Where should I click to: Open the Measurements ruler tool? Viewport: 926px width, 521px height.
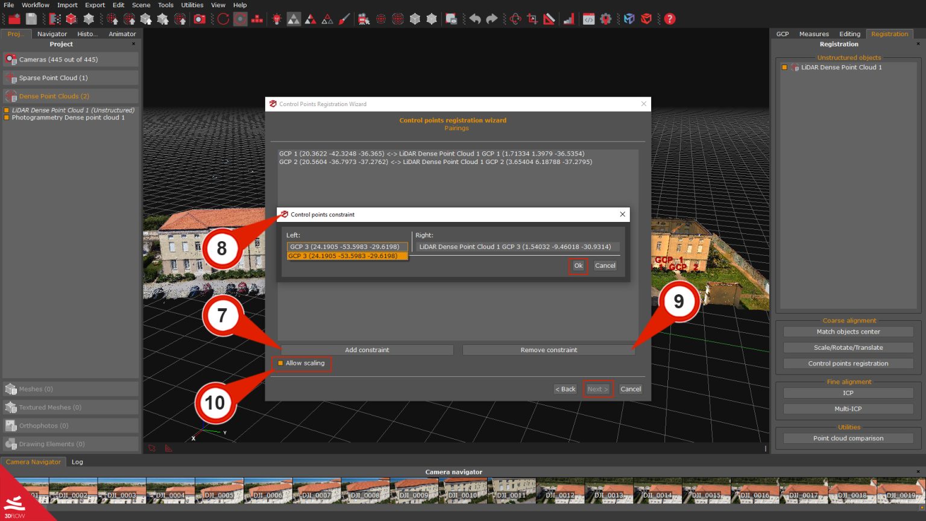tap(549, 19)
